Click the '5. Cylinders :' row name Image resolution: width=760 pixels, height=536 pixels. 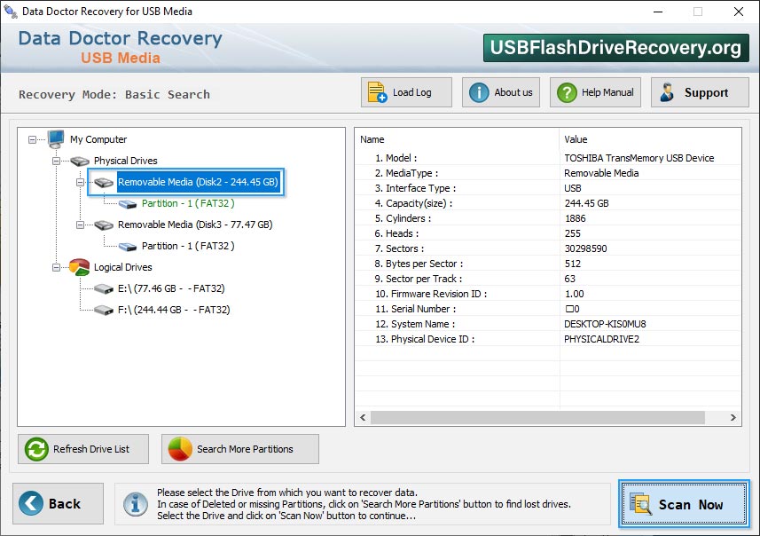click(403, 218)
